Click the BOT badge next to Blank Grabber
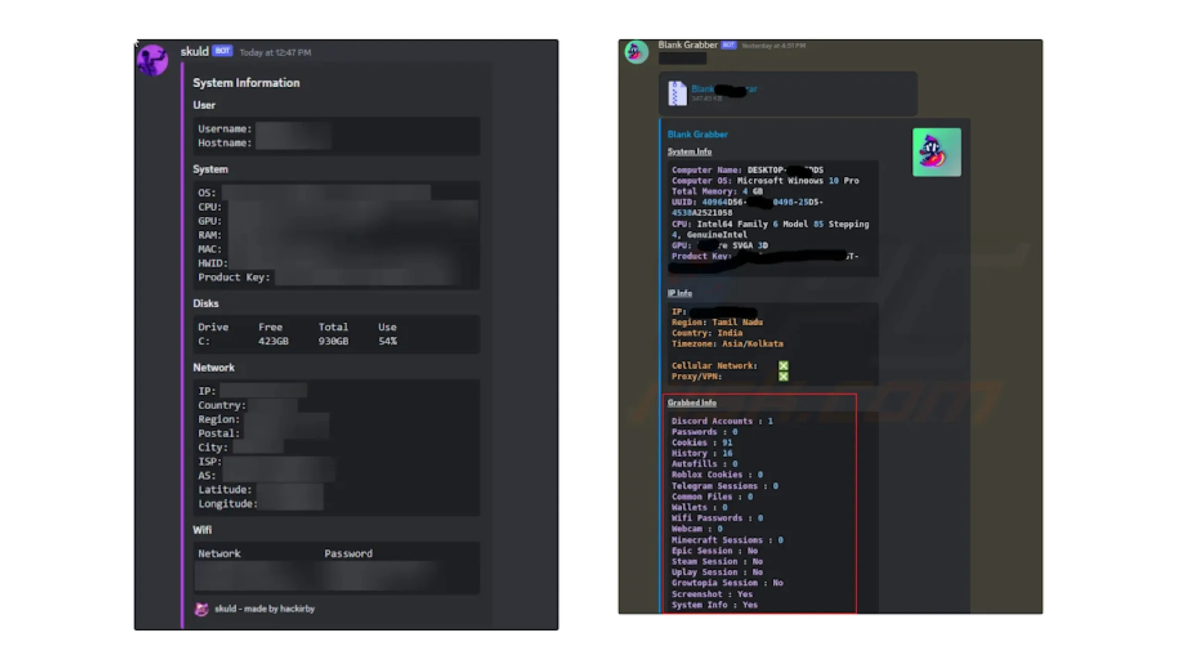This screenshot has width=1186, height=667. (x=729, y=45)
